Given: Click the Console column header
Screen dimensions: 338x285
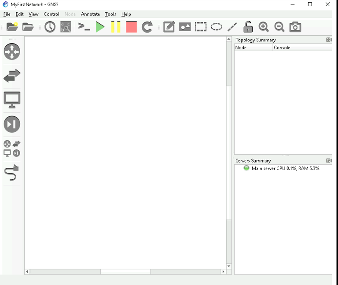Looking at the screenshot, I should click(x=302, y=48).
